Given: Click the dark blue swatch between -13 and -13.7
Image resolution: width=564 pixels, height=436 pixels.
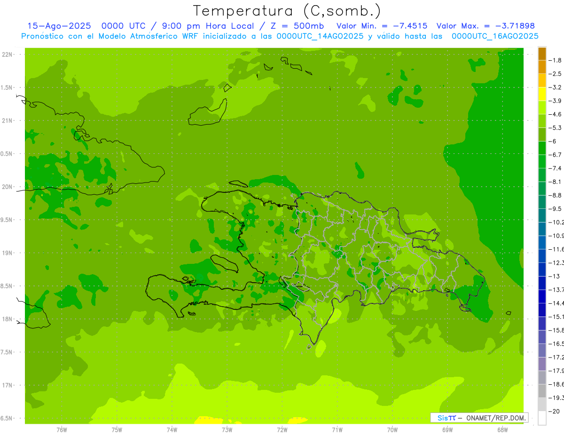Looking at the screenshot, I should [x=542, y=283].
